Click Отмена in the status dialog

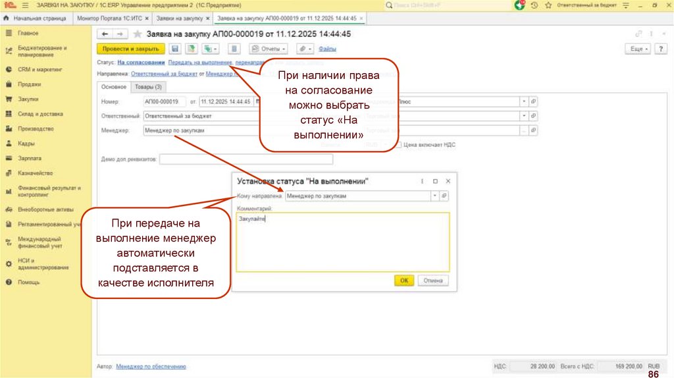click(433, 281)
